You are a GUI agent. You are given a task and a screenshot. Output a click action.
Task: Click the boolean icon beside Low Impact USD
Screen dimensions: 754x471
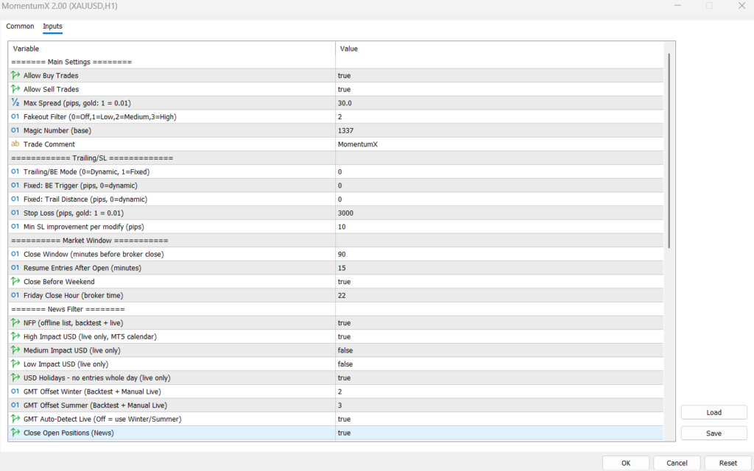pos(15,364)
